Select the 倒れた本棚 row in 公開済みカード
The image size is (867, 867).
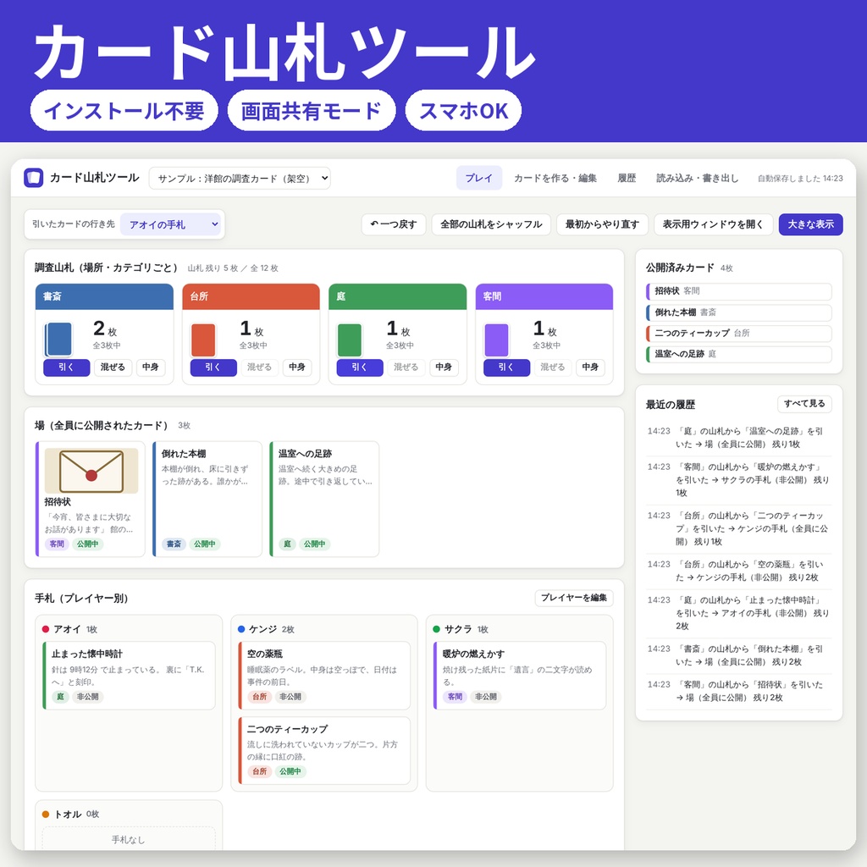click(738, 312)
